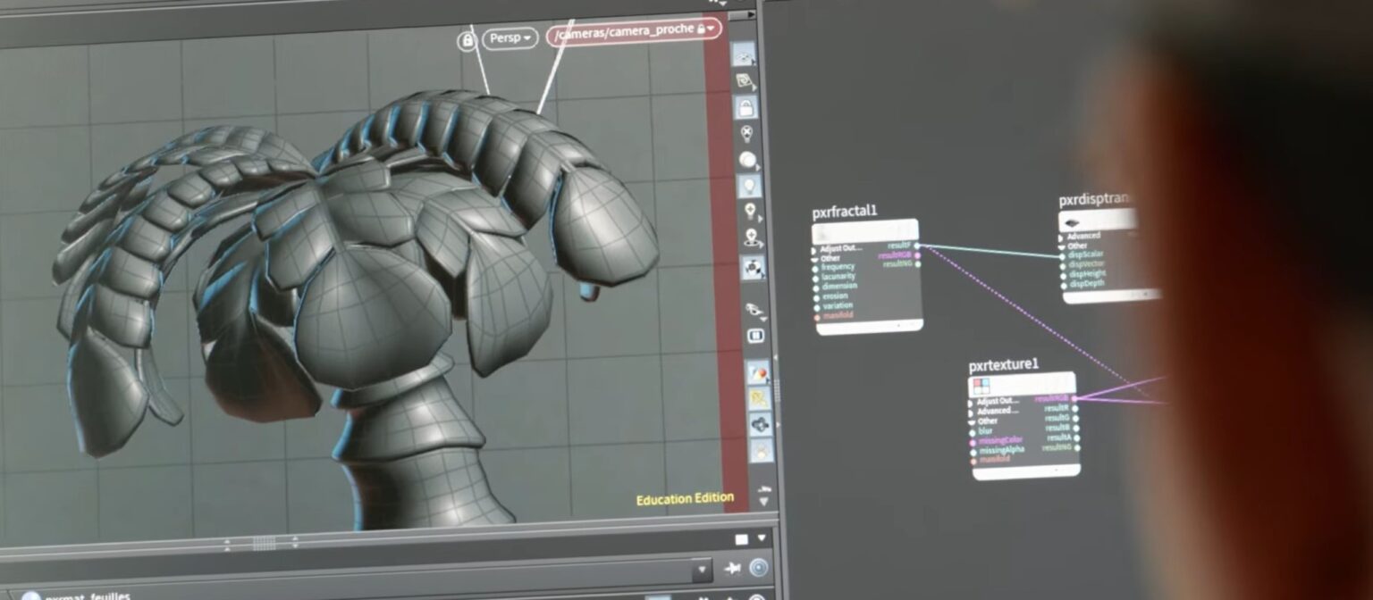The image size is (1373, 600).
Task: Click the resultNG output on pxrfractal1
Action: [918, 263]
